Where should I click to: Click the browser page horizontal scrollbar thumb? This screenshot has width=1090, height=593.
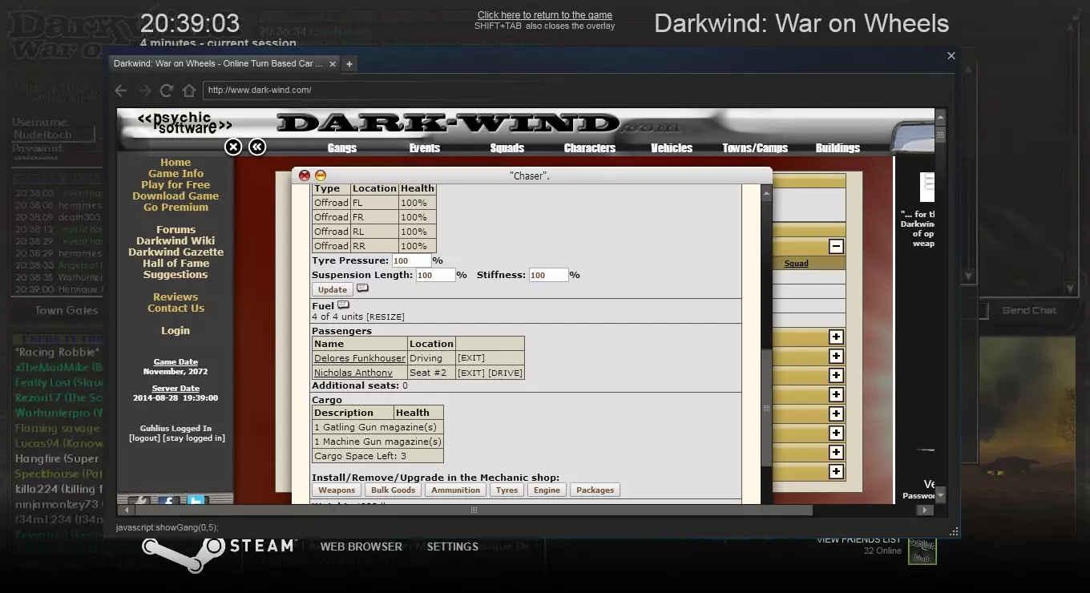click(474, 510)
